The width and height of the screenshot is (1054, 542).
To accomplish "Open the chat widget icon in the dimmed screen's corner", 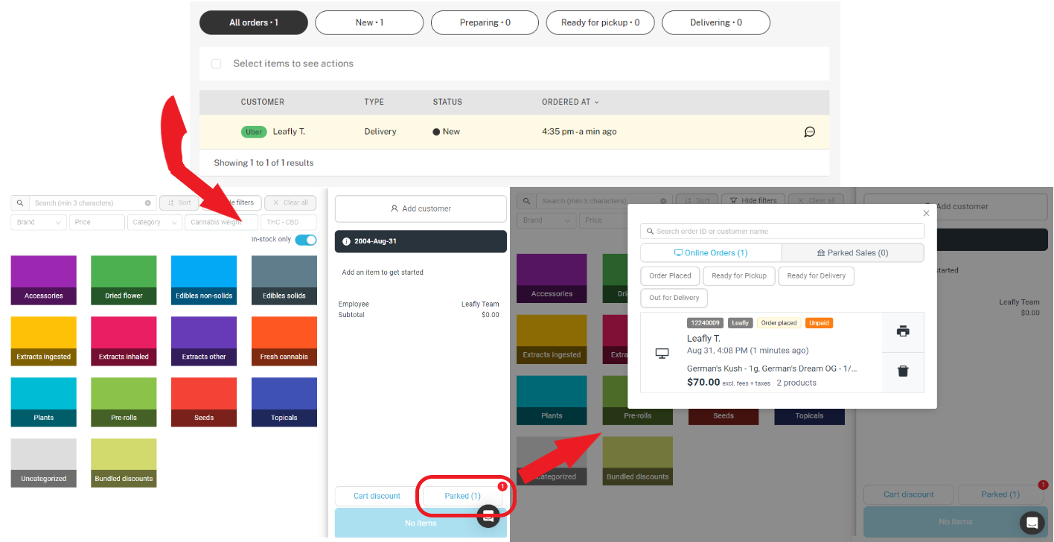I will point(1032,523).
